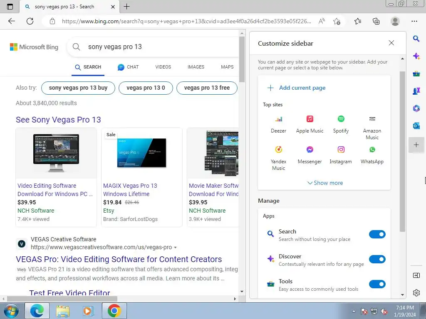Add Yandex Music to the sidebar
This screenshot has height=319, width=426.
(x=278, y=158)
